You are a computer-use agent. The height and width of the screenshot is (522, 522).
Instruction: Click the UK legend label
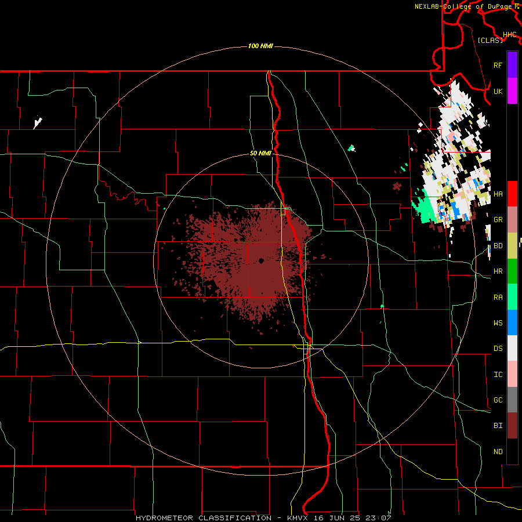498,92
